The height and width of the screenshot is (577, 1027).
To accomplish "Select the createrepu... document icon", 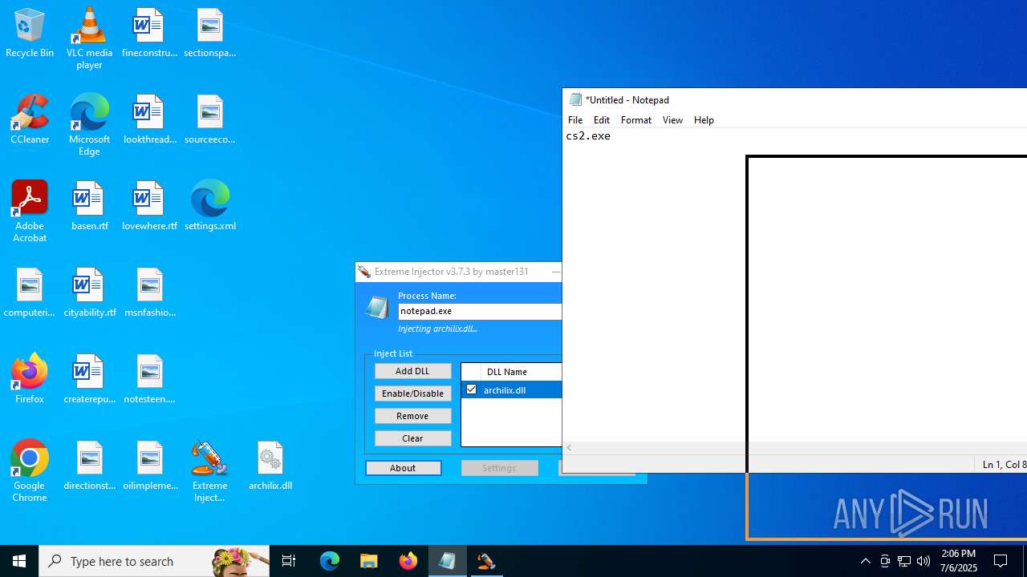I will tap(89, 380).
